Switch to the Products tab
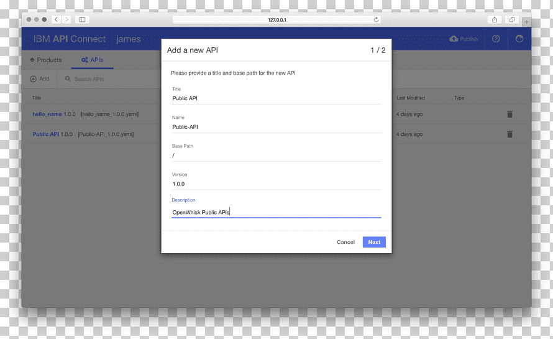Image resolution: width=553 pixels, height=339 pixels. point(46,60)
